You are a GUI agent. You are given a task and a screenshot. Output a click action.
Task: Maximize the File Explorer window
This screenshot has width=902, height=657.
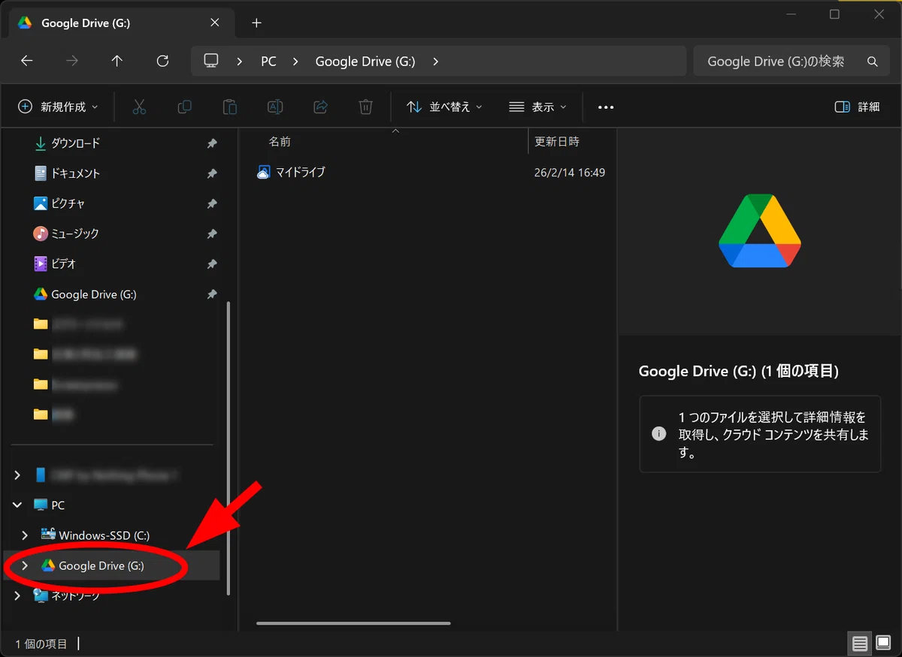pos(834,15)
